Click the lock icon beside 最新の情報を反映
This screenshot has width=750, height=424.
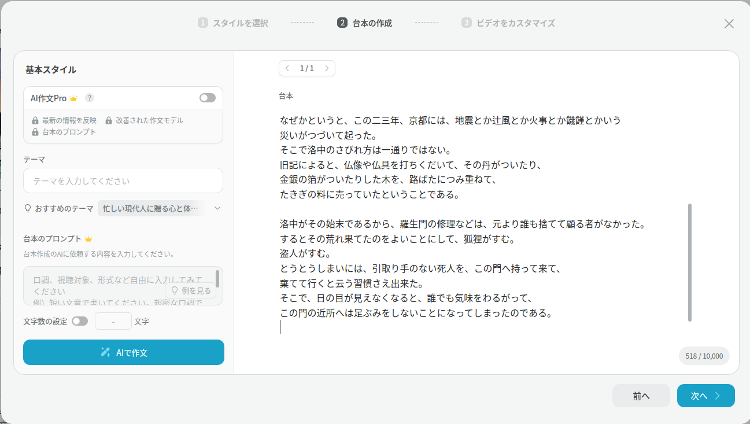pos(35,121)
